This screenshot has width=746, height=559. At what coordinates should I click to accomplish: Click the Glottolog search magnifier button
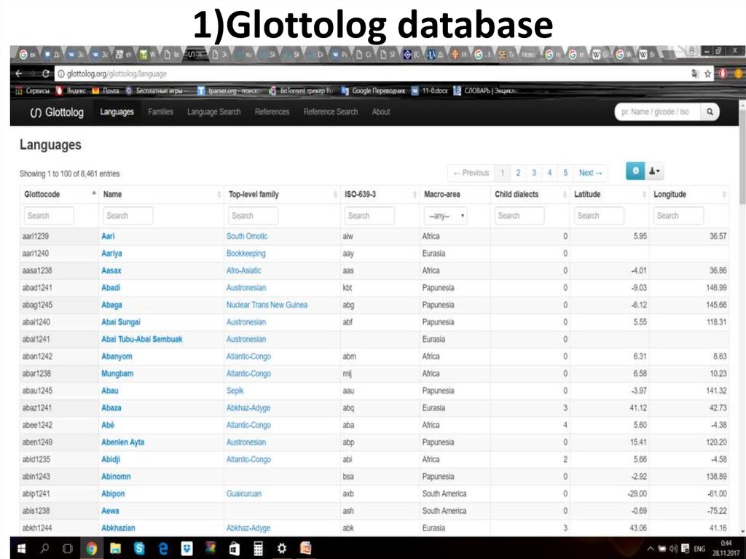point(709,112)
